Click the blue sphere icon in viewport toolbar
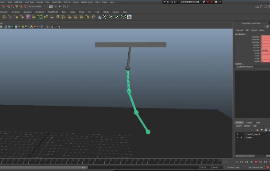 pos(26,27)
